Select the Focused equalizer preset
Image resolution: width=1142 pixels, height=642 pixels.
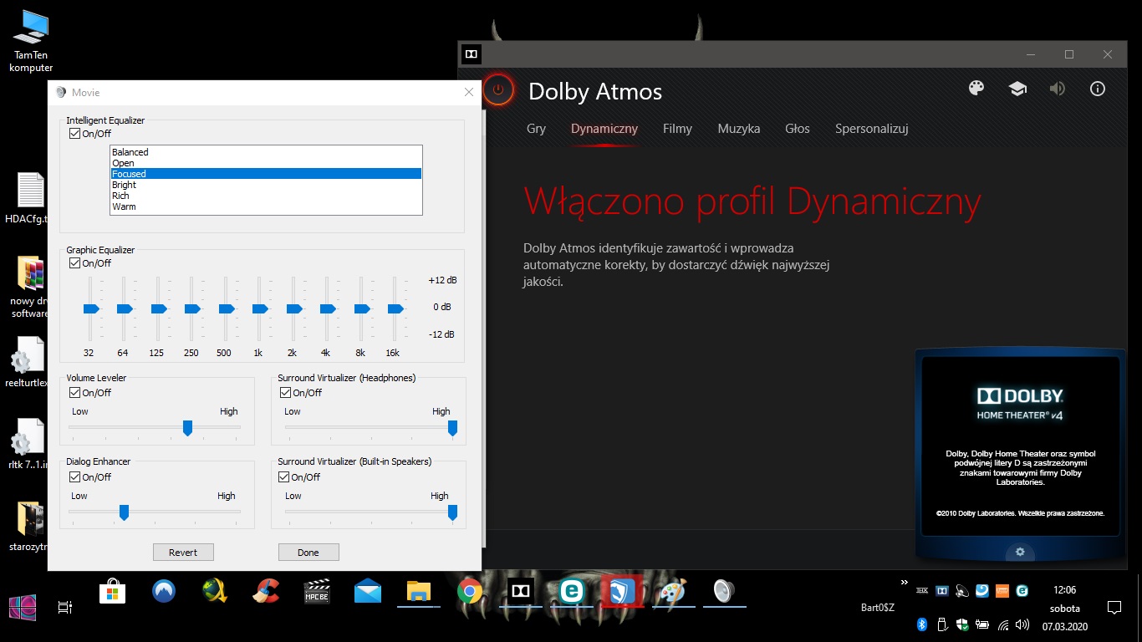[266, 174]
